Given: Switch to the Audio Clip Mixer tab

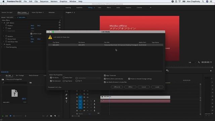Looking at the screenshot, I should pyautogui.click(x=37, y=12).
